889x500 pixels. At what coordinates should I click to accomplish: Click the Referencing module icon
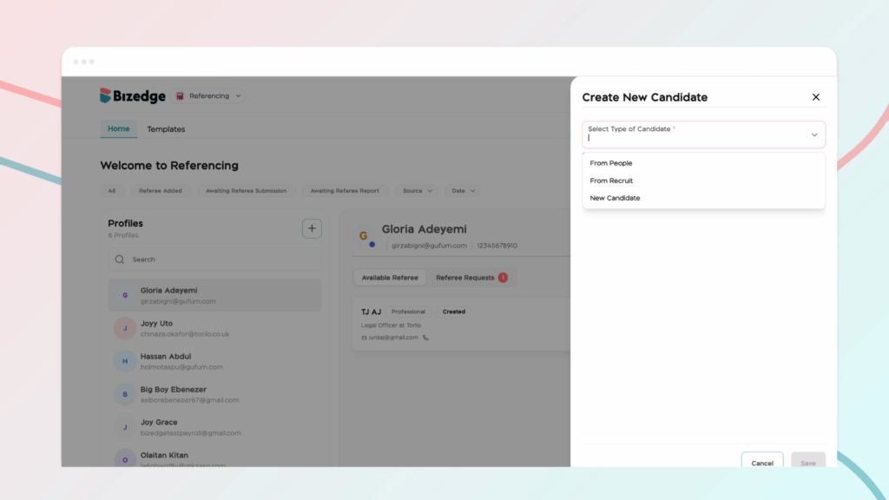pos(180,95)
